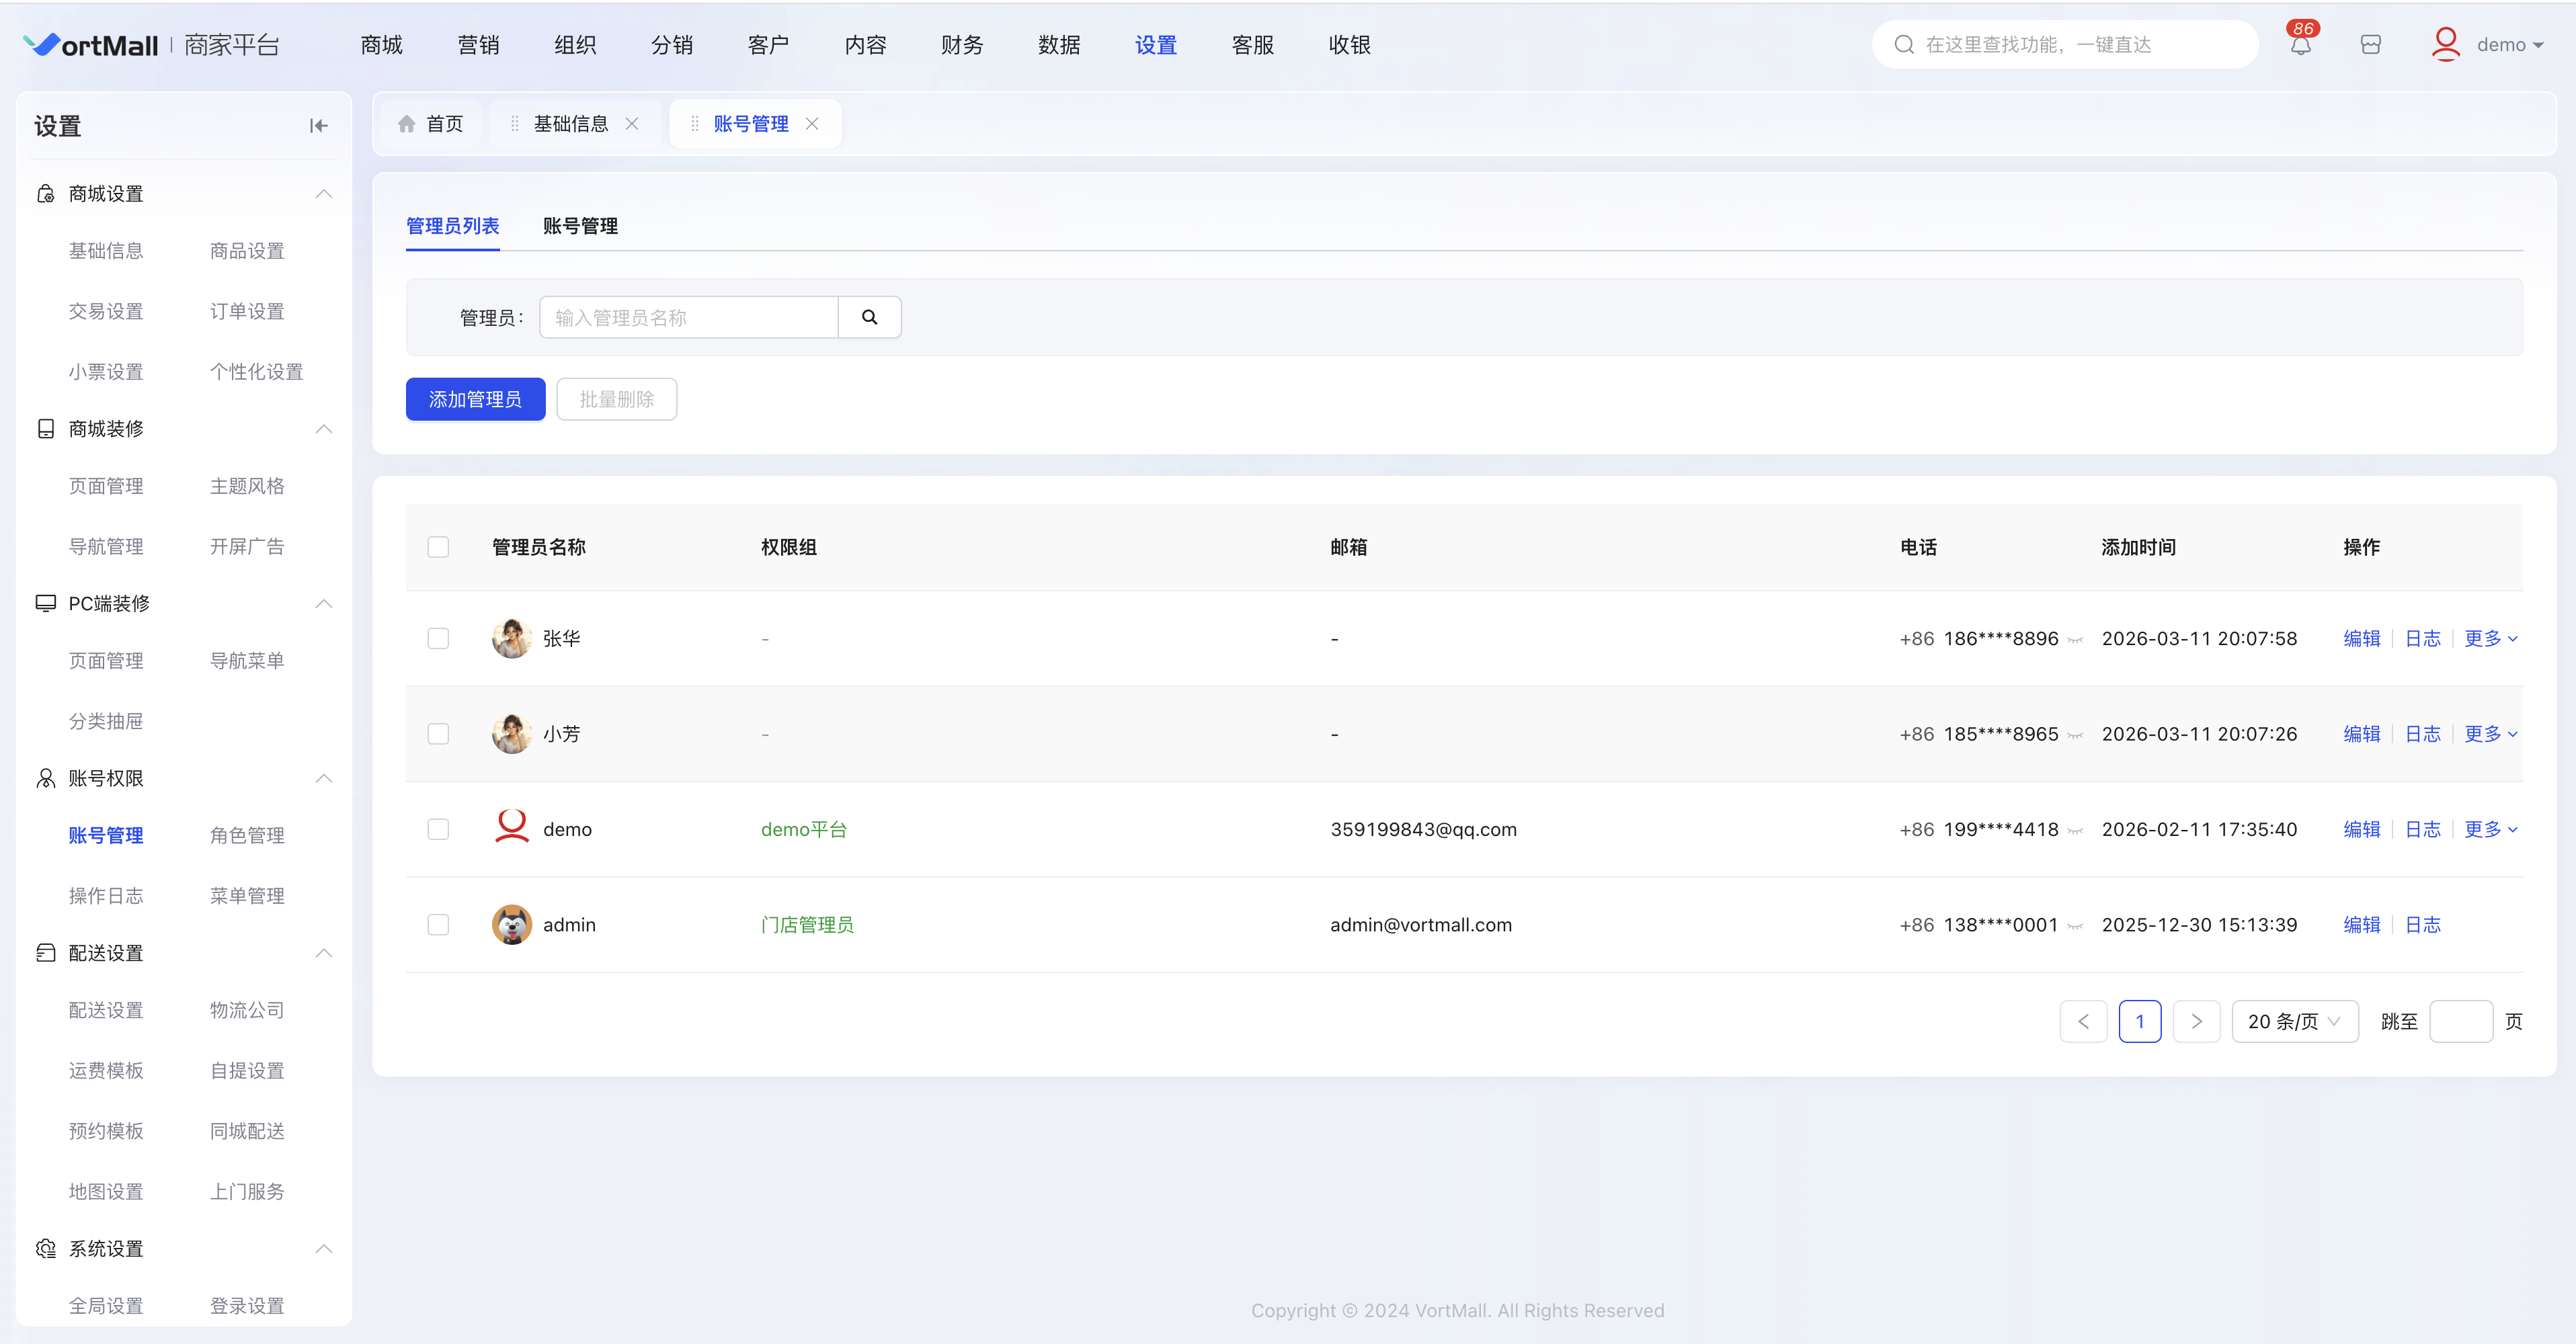The height and width of the screenshot is (1344, 2576).
Task: Go to next page arrow
Action: click(x=2196, y=1021)
